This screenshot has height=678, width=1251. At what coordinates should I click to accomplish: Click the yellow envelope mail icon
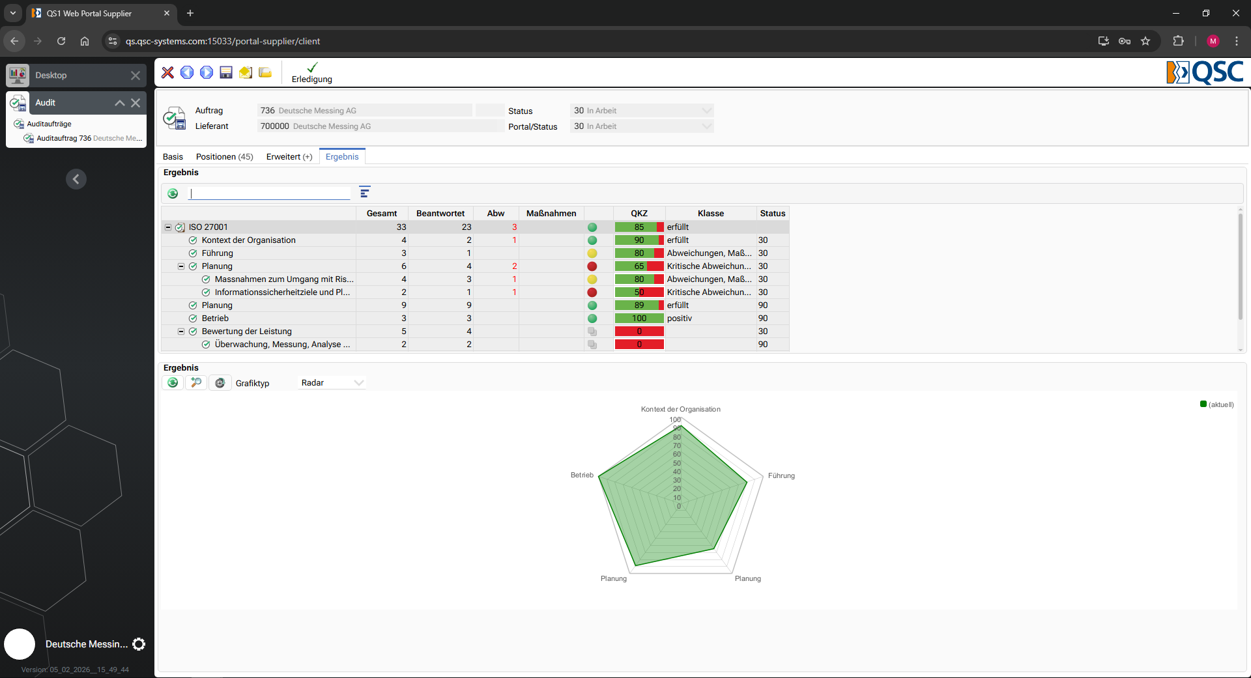click(x=246, y=72)
